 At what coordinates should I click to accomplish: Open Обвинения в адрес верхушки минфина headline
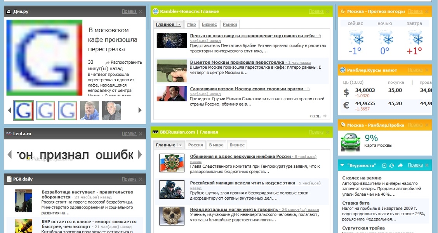click(240, 156)
